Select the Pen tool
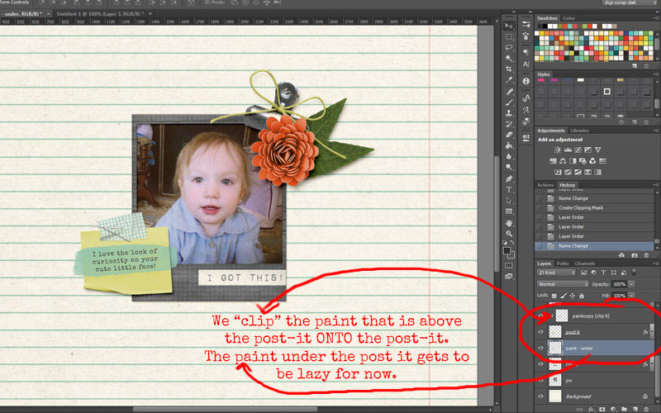Viewport: 661px width, 413px height. pyautogui.click(x=509, y=178)
